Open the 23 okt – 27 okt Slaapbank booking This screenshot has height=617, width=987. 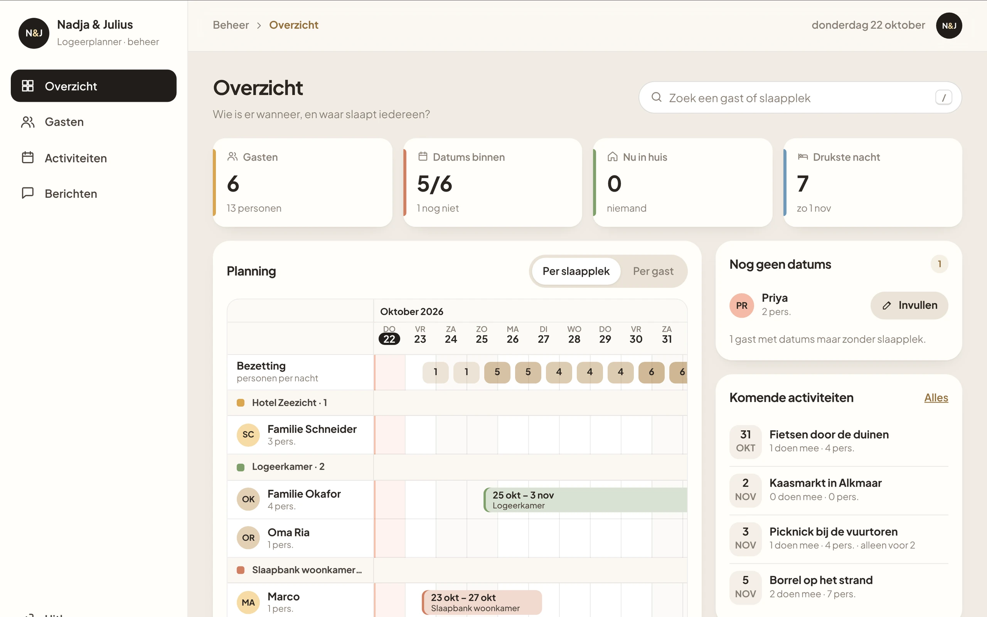(482, 602)
